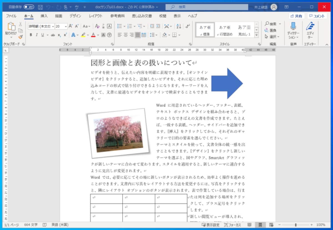Screen dimensions: 333x230
Task: Click the Cut scissors icon
Action: coord(20,24)
